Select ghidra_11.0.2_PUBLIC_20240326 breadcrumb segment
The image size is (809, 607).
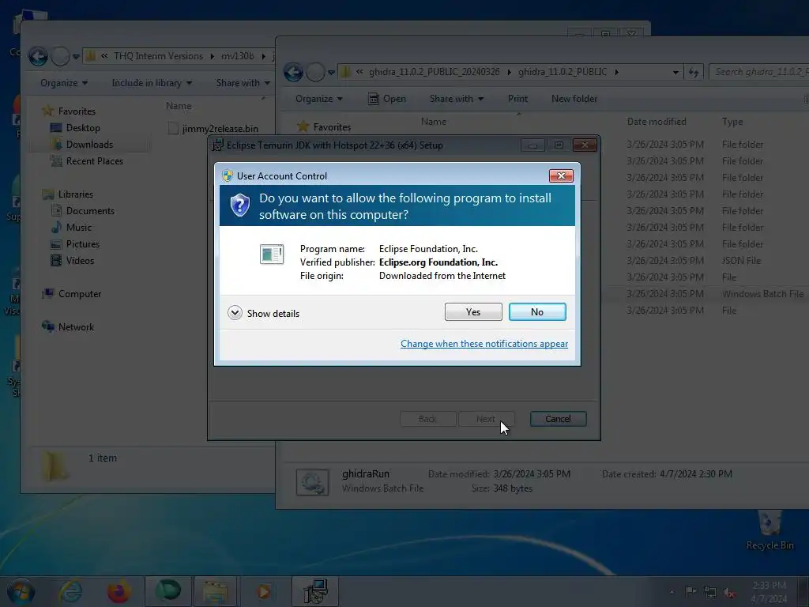click(x=434, y=72)
